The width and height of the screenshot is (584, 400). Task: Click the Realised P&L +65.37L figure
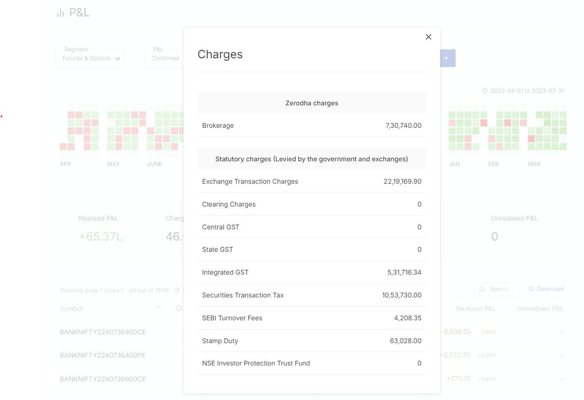pyautogui.click(x=100, y=237)
